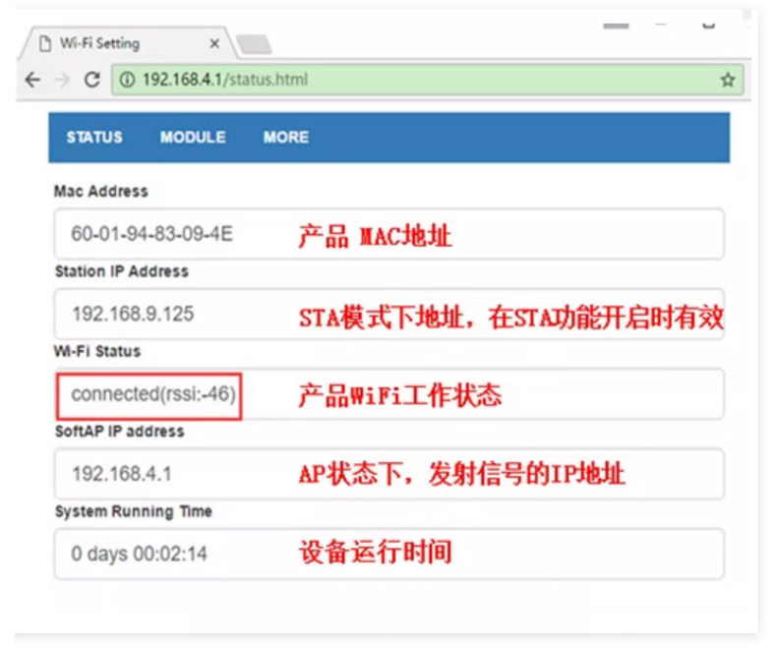The height and width of the screenshot is (648, 777).
Task: Open the MORE menu
Action: (286, 138)
